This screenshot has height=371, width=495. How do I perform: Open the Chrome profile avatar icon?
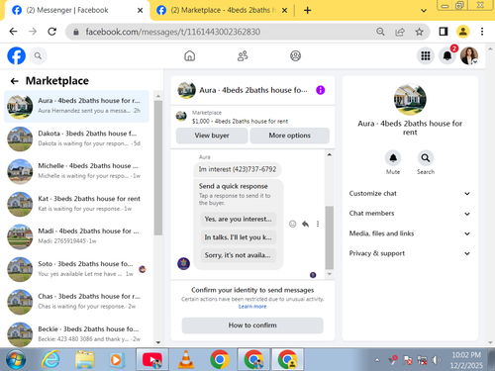(463, 32)
